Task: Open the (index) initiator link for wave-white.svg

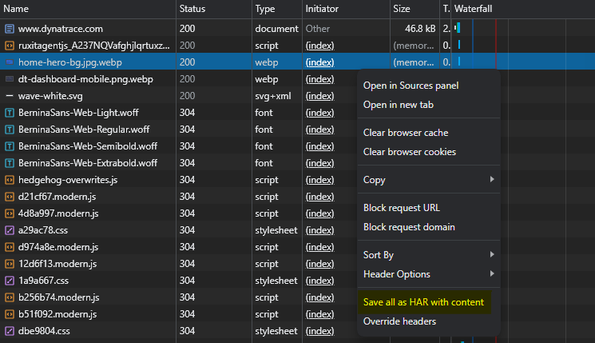Action: [319, 96]
